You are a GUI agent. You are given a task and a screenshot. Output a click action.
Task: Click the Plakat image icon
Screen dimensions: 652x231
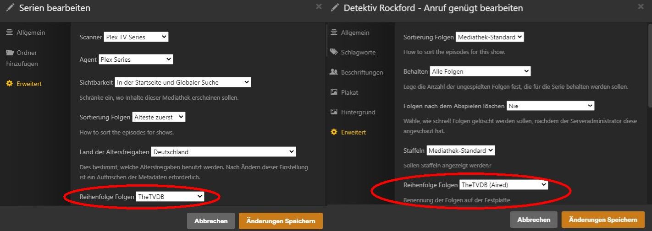334,92
